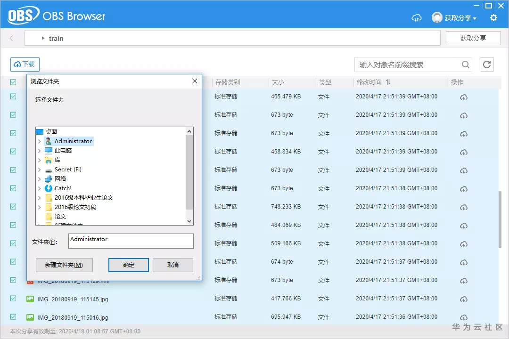Viewport: 509px width, 339px height.
Task: Click the folder tree scroll-up arrow
Action: click(x=189, y=131)
